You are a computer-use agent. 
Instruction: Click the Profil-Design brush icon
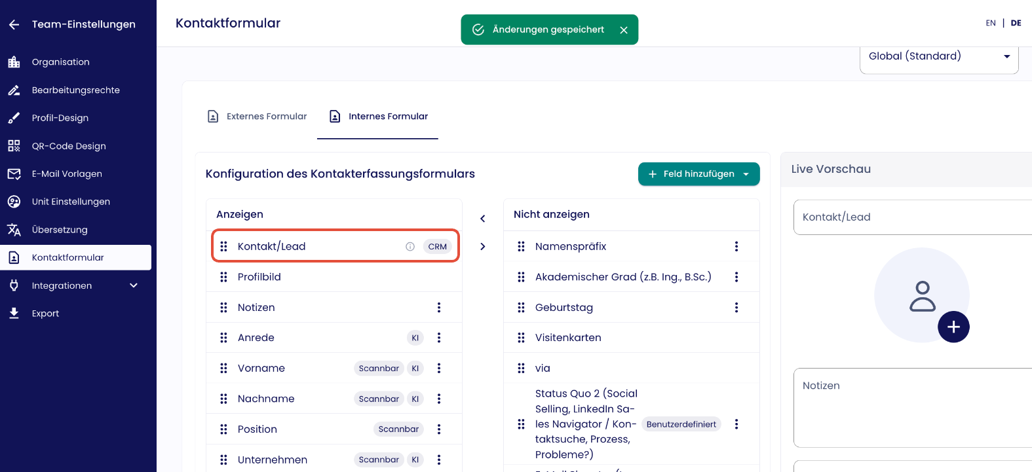[x=14, y=118]
